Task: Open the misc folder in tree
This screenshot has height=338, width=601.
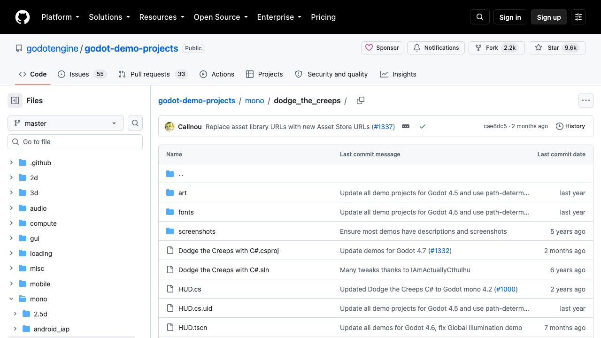Action: point(37,269)
